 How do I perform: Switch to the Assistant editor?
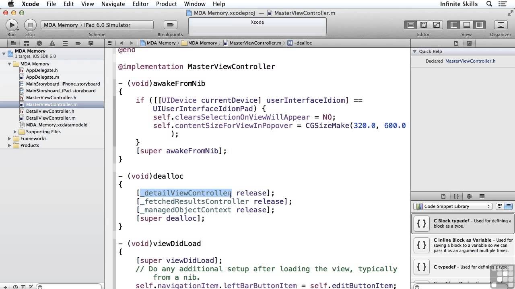(x=424, y=25)
